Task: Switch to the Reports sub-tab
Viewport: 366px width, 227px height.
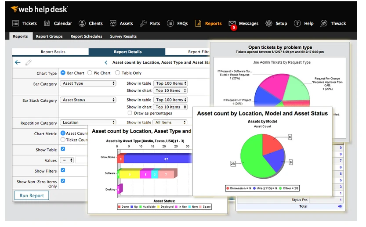Action: [x=20, y=36]
